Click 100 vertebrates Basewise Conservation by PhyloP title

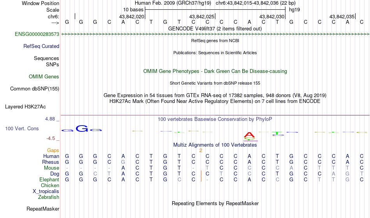pyautogui.click(x=215, y=119)
